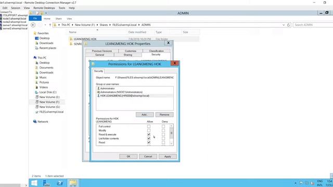Apply the permission changes
333x187 pixels.
(x=168, y=156)
